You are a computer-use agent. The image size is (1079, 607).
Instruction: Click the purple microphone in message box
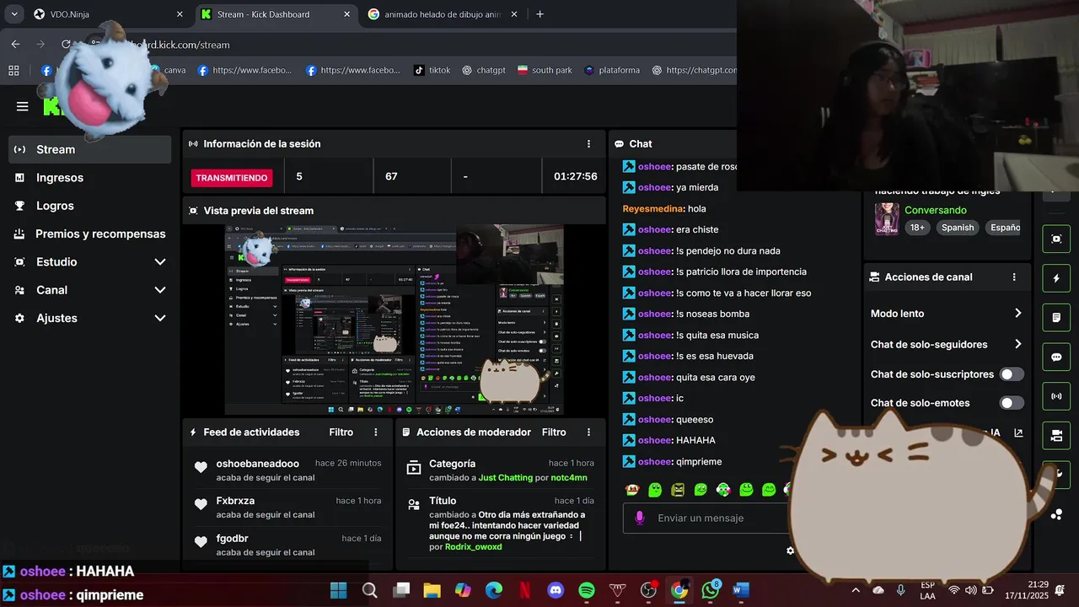(640, 518)
